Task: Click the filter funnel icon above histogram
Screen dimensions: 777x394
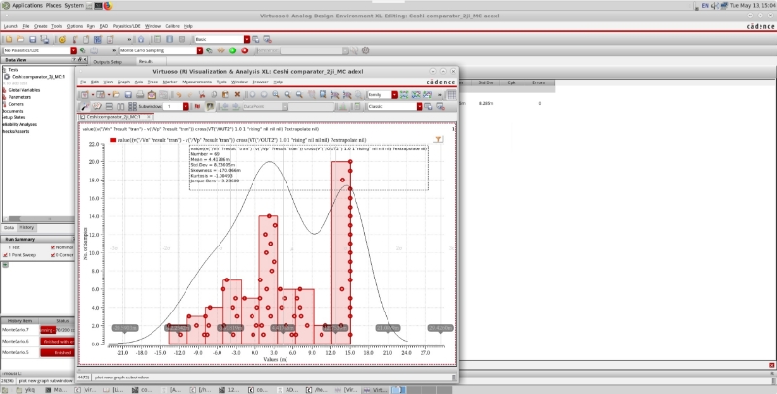Action: (438, 140)
